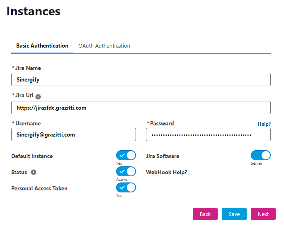Focus the Jira Name input field
This screenshot has width=284, height=228.
[141, 79]
